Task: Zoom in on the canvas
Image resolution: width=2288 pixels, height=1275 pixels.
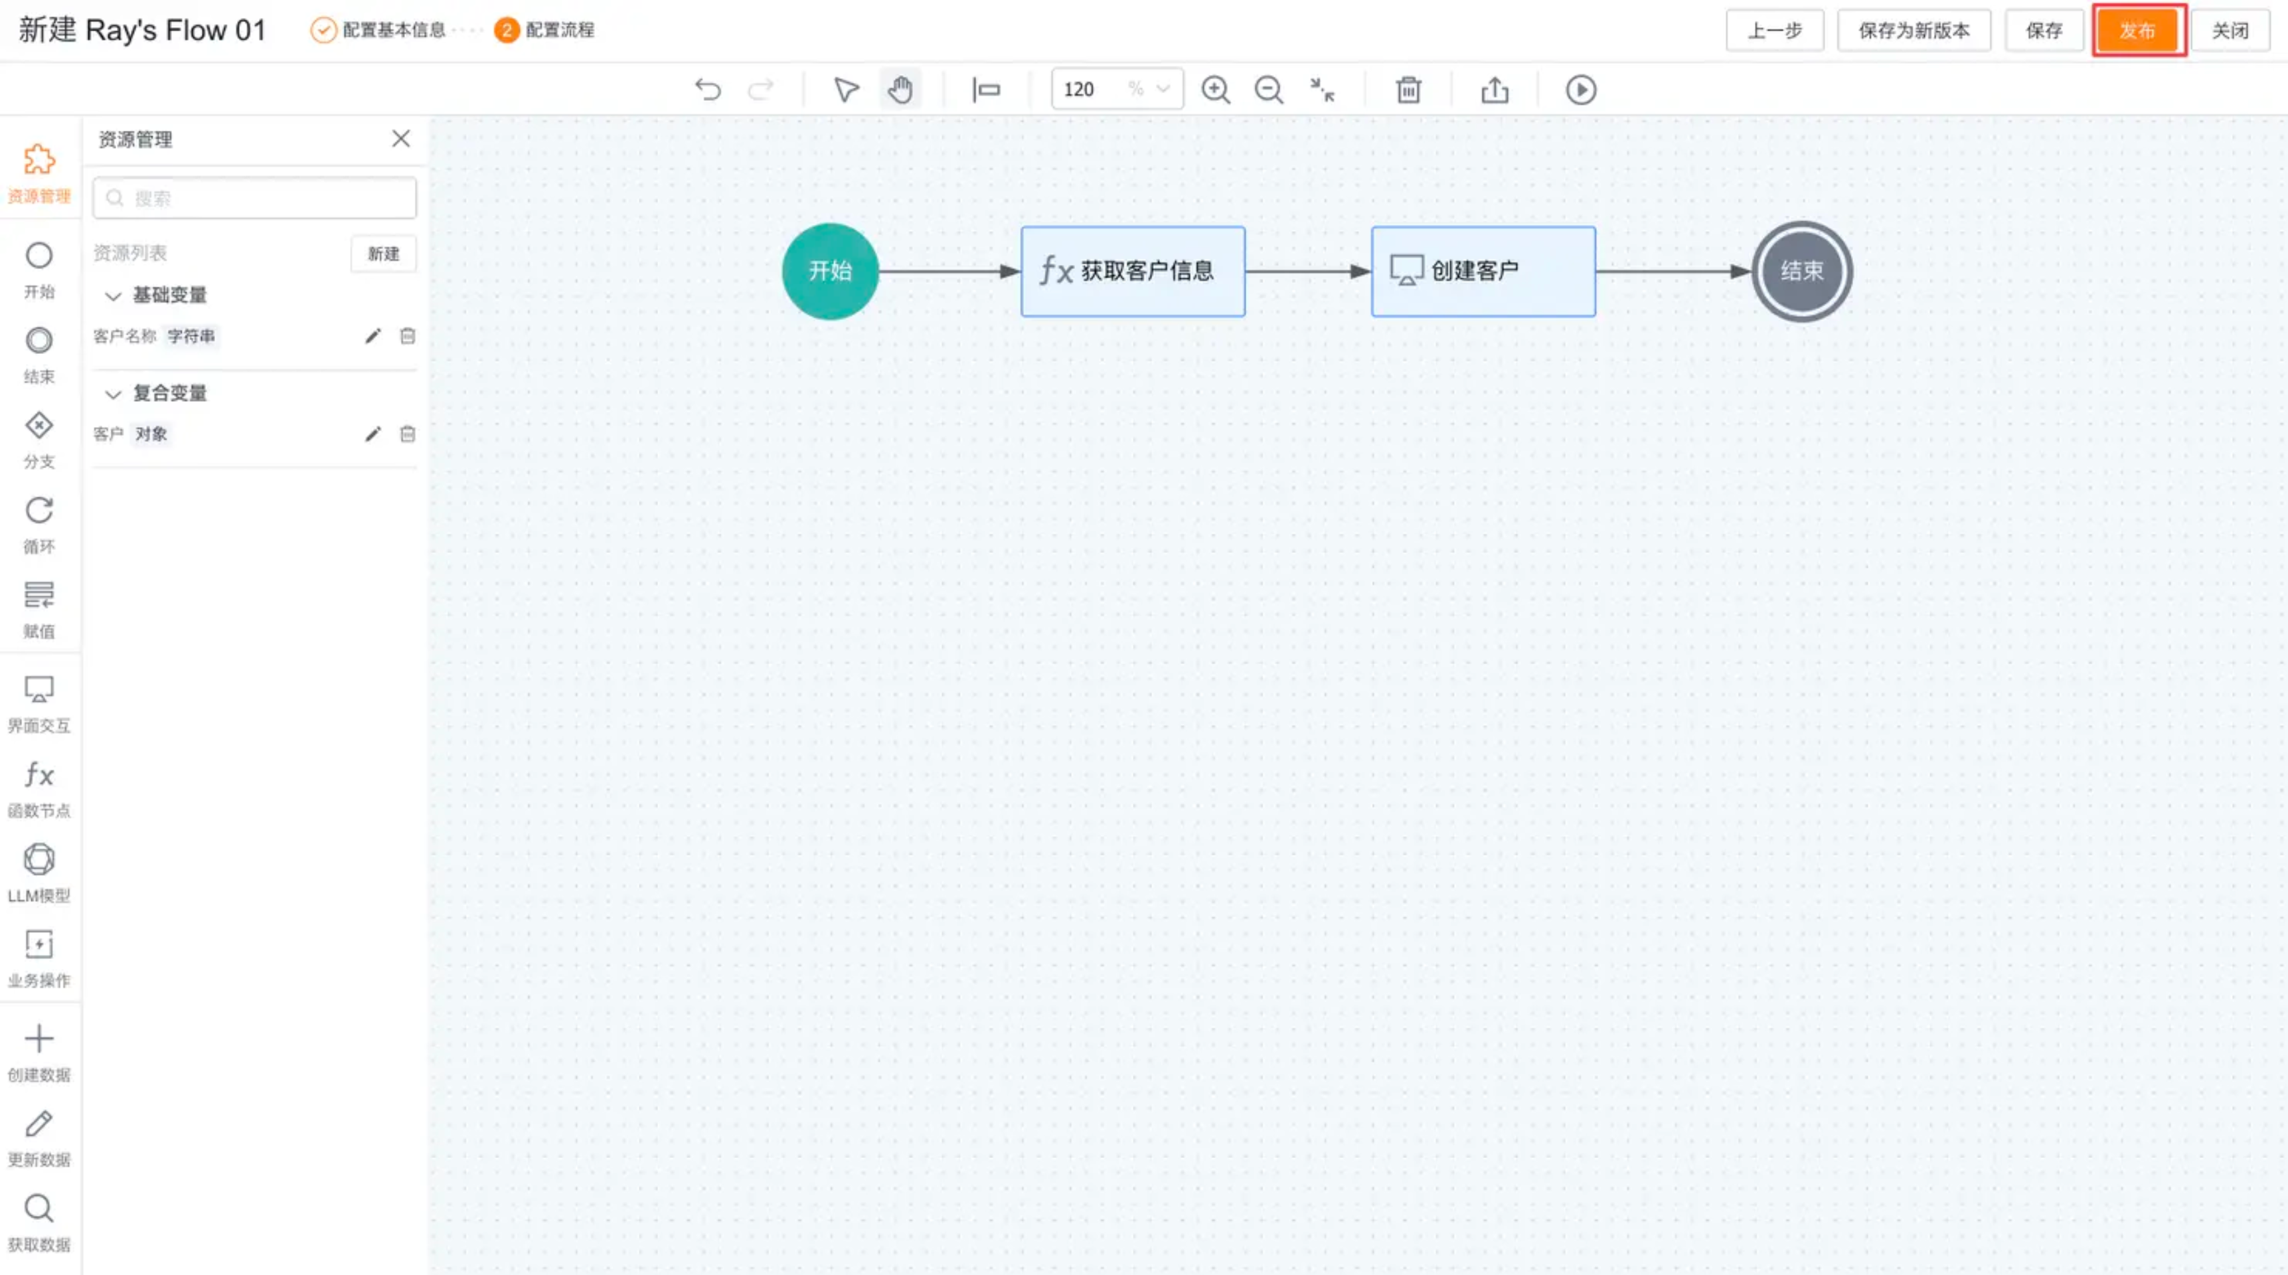Action: point(1215,90)
